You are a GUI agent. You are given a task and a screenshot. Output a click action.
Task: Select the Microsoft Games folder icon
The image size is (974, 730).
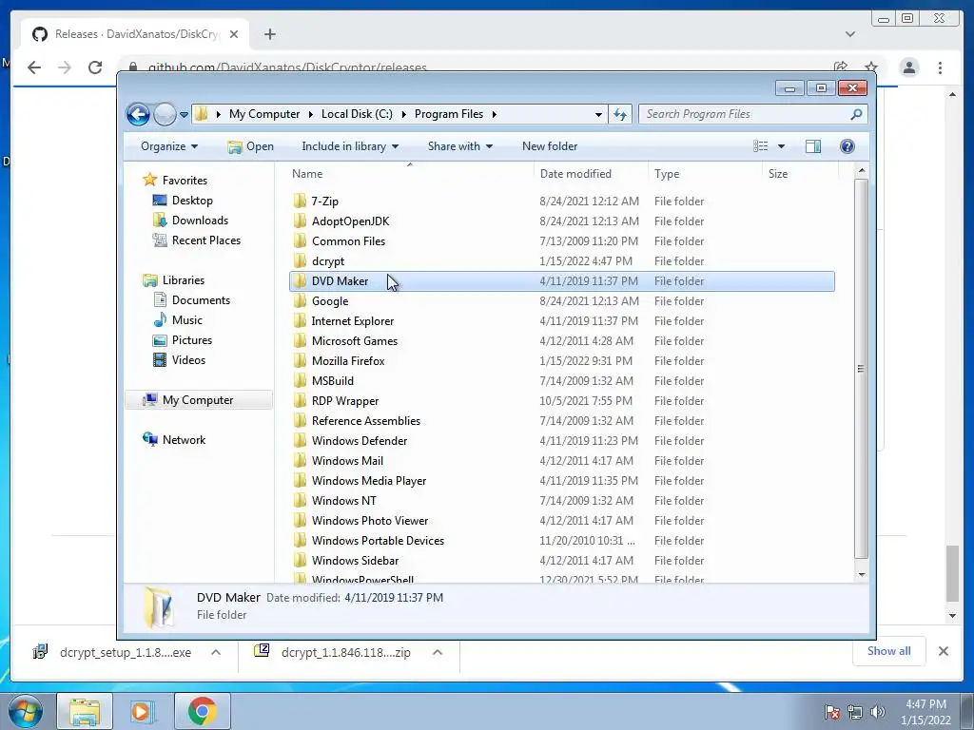300,341
